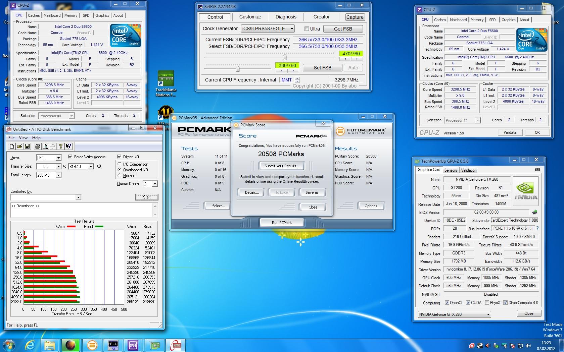Click the lower 380/760 FSB slider thumb
This screenshot has height=352, width=564.
point(238,69)
